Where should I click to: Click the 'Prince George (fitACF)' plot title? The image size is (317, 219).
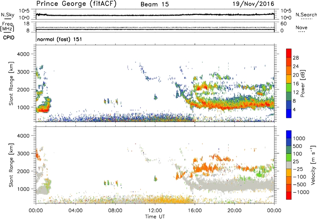(76, 4)
